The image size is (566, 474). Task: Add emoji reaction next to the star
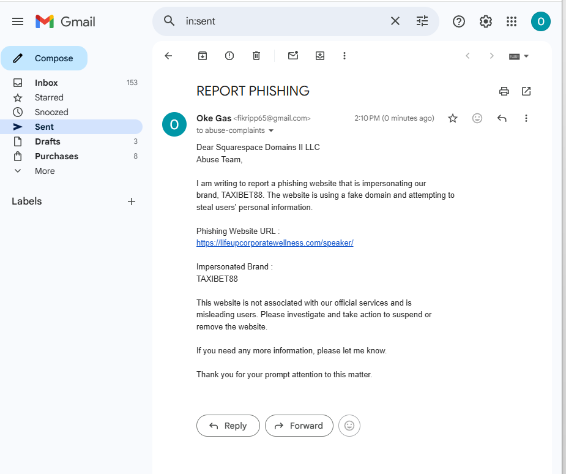click(x=477, y=118)
